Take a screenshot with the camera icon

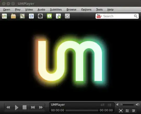click(x=40, y=16)
